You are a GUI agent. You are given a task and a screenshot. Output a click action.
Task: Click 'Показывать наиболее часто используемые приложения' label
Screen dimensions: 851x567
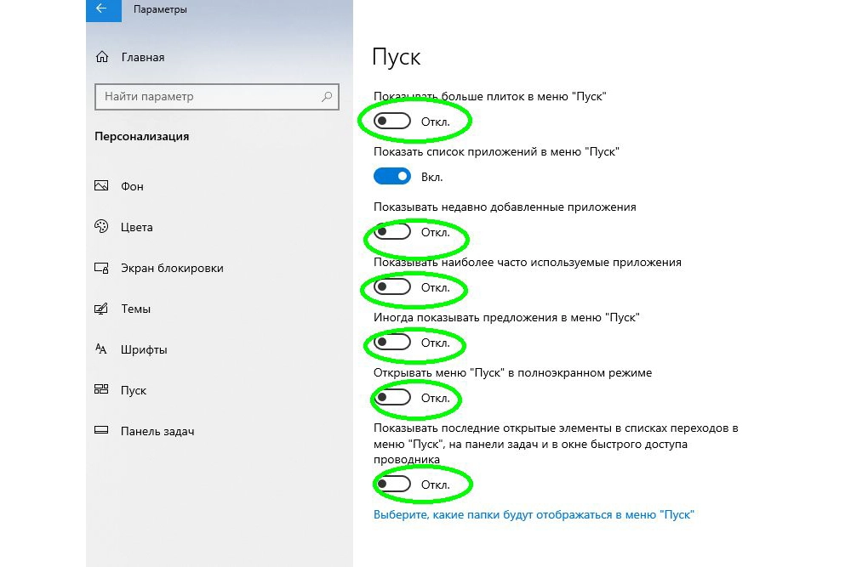[527, 262]
